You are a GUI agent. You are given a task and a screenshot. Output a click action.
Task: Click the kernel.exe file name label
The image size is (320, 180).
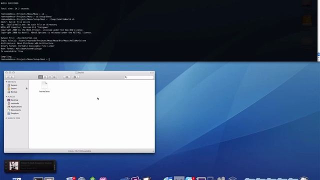44,91
